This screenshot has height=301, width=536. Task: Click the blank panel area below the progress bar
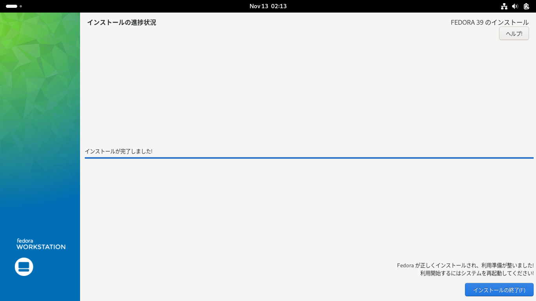coord(309,208)
